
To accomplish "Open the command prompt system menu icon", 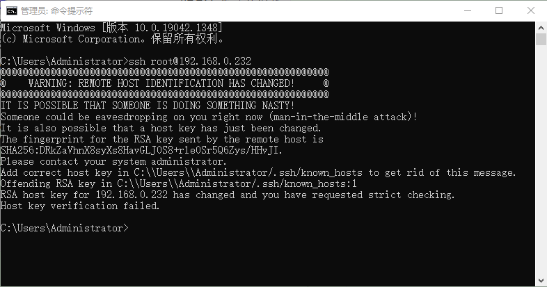I will pyautogui.click(x=11, y=10).
